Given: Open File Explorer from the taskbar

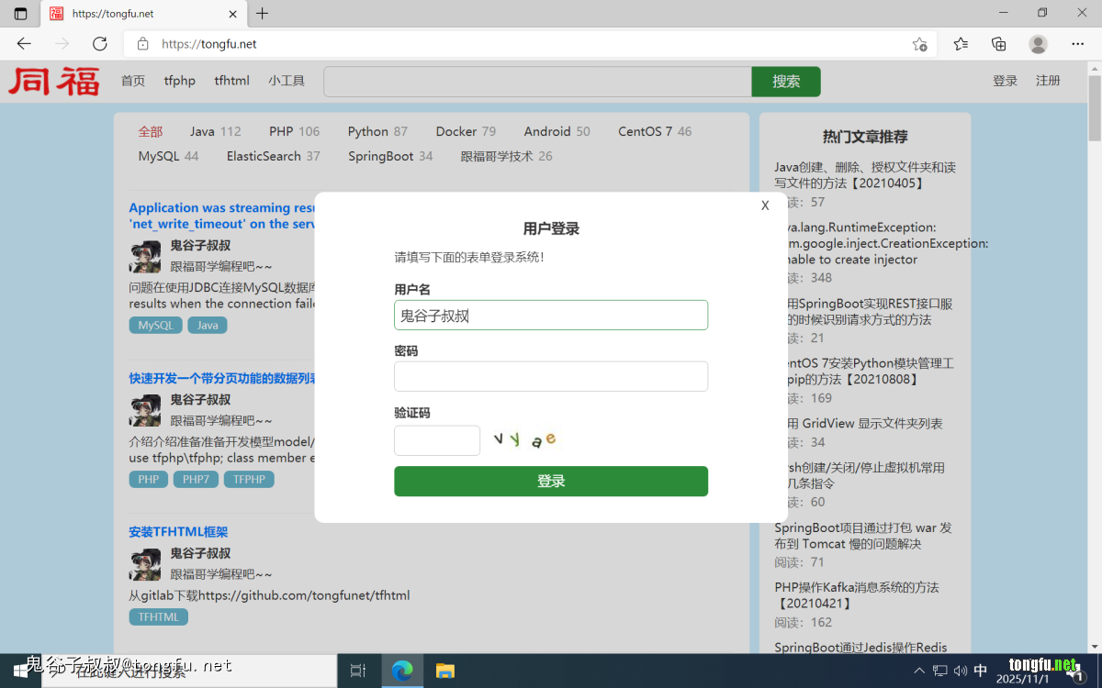Looking at the screenshot, I should [x=444, y=671].
